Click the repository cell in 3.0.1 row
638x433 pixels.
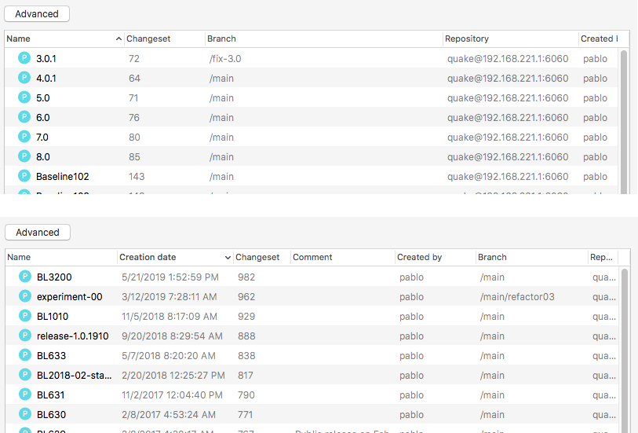(x=508, y=59)
